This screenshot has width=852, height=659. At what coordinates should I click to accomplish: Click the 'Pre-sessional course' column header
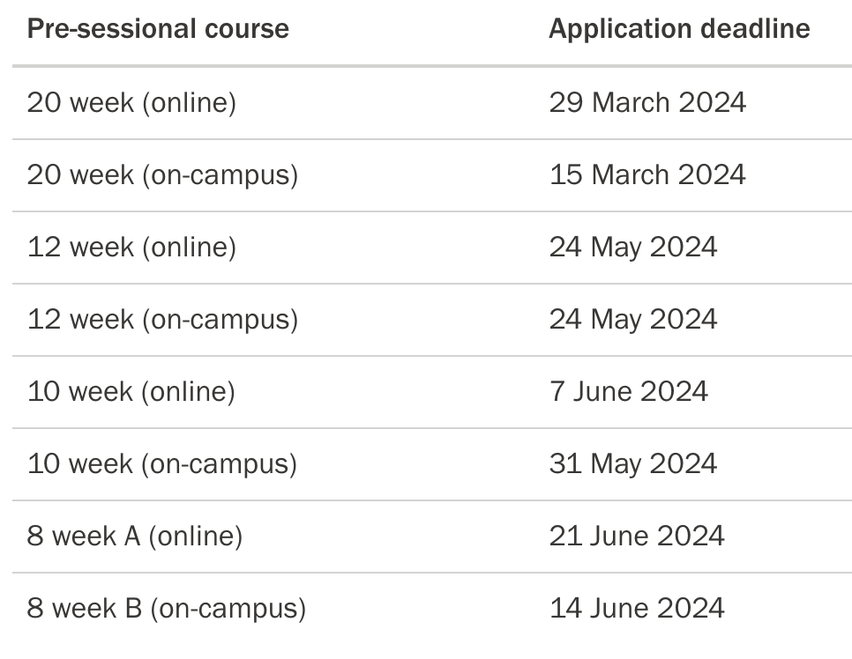pyautogui.click(x=158, y=29)
